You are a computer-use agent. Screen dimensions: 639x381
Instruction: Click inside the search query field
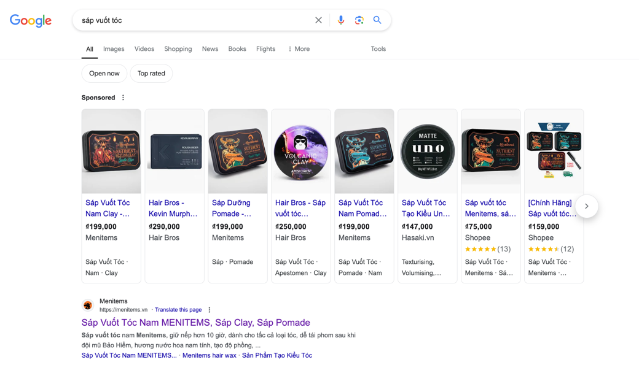[195, 20]
